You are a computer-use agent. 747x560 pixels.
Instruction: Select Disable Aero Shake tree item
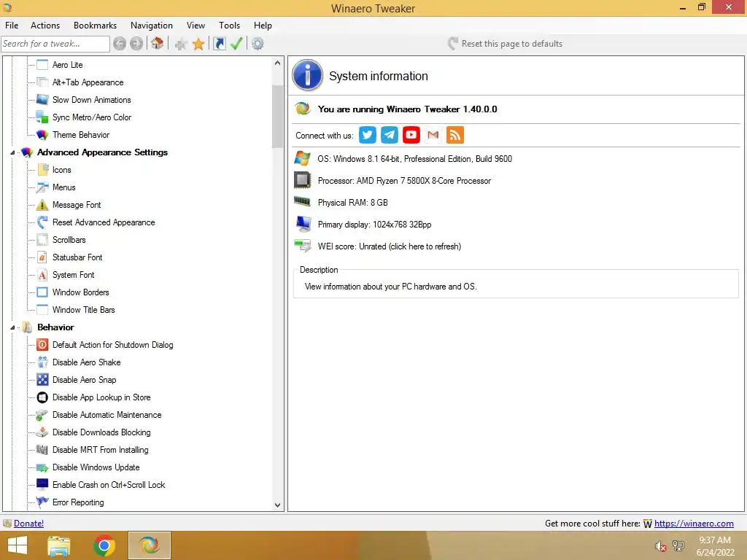86,362
